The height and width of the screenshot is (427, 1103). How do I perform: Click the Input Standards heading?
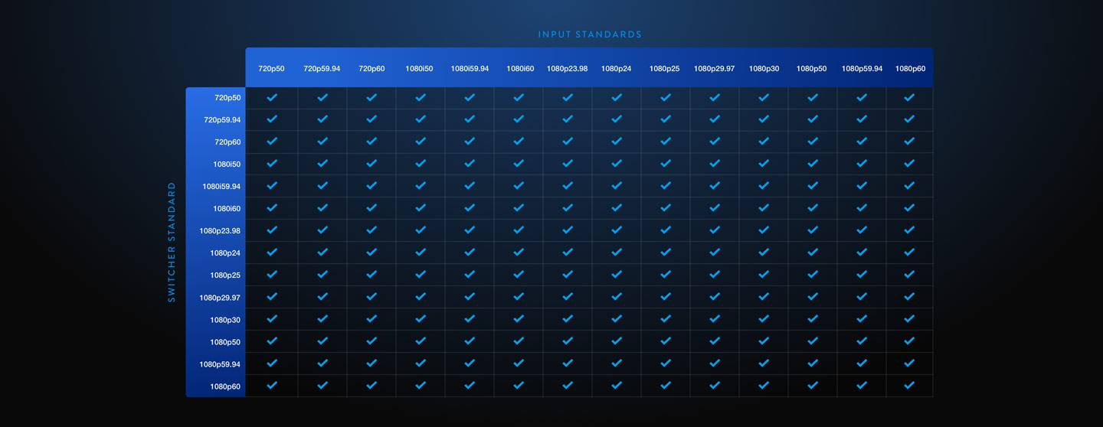[590, 34]
